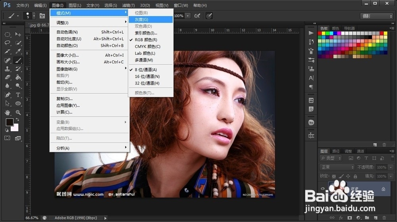Toggle lock position

coord(348,176)
